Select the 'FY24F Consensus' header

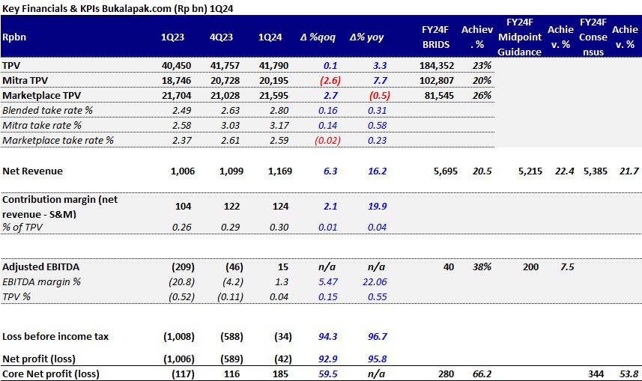pos(593,37)
